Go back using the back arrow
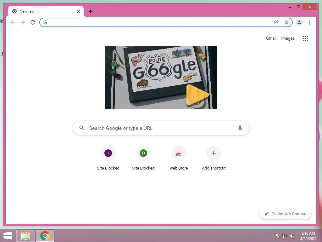This screenshot has width=322, height=242. 13,22
